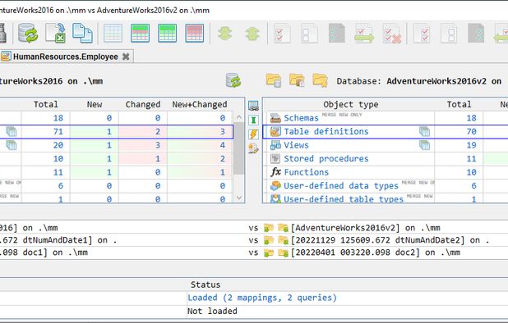This screenshot has width=508, height=323.
Task: Click the empty-checkboxes page icon next to it
Action: pos(309,33)
